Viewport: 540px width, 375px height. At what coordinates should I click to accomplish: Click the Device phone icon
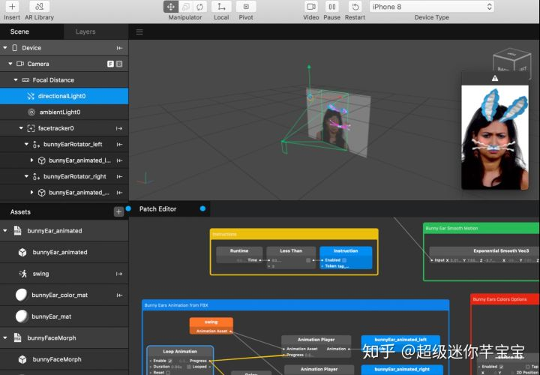point(14,48)
